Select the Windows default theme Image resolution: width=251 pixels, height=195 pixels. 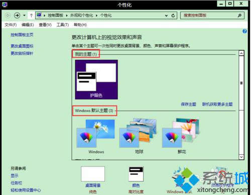(x=96, y=136)
